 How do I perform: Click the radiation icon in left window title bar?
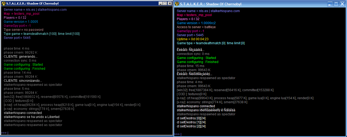click(3, 3)
